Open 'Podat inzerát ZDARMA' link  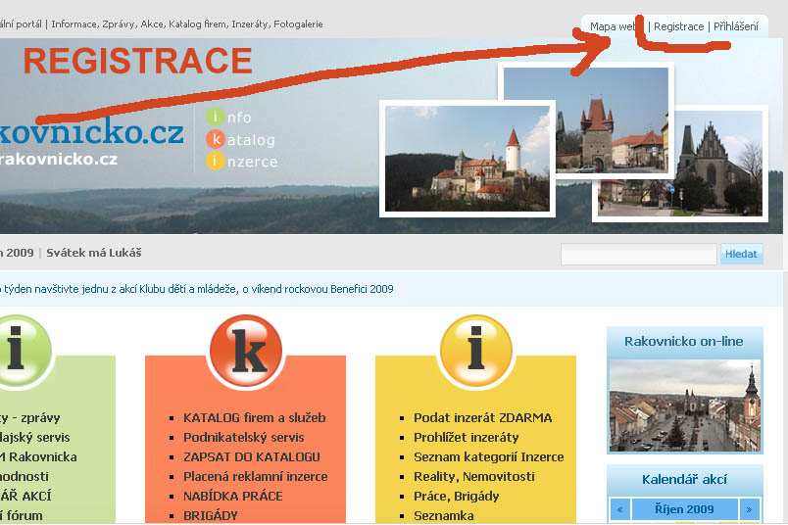[482, 417]
